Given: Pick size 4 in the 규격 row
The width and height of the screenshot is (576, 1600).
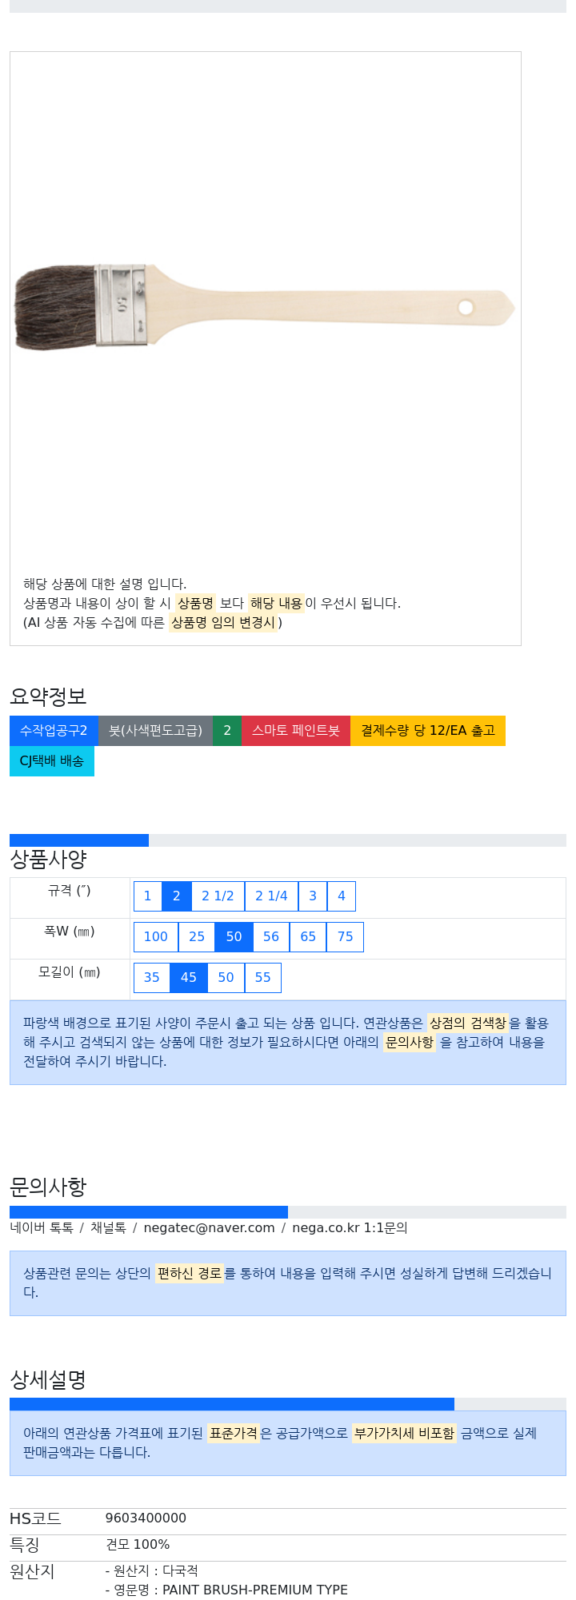Looking at the screenshot, I should [x=342, y=896].
